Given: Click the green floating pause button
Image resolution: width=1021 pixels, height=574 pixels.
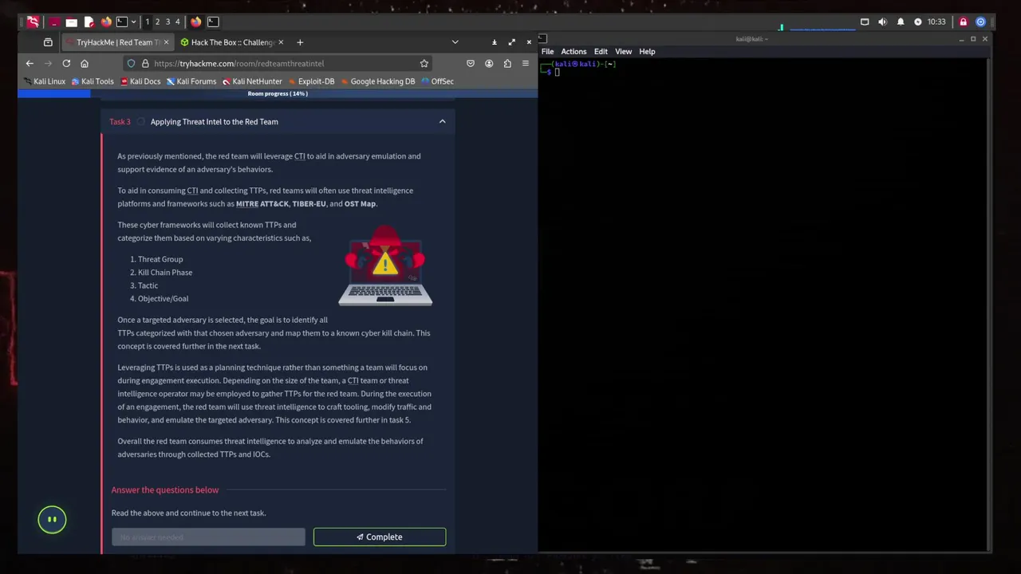Looking at the screenshot, I should [x=52, y=519].
